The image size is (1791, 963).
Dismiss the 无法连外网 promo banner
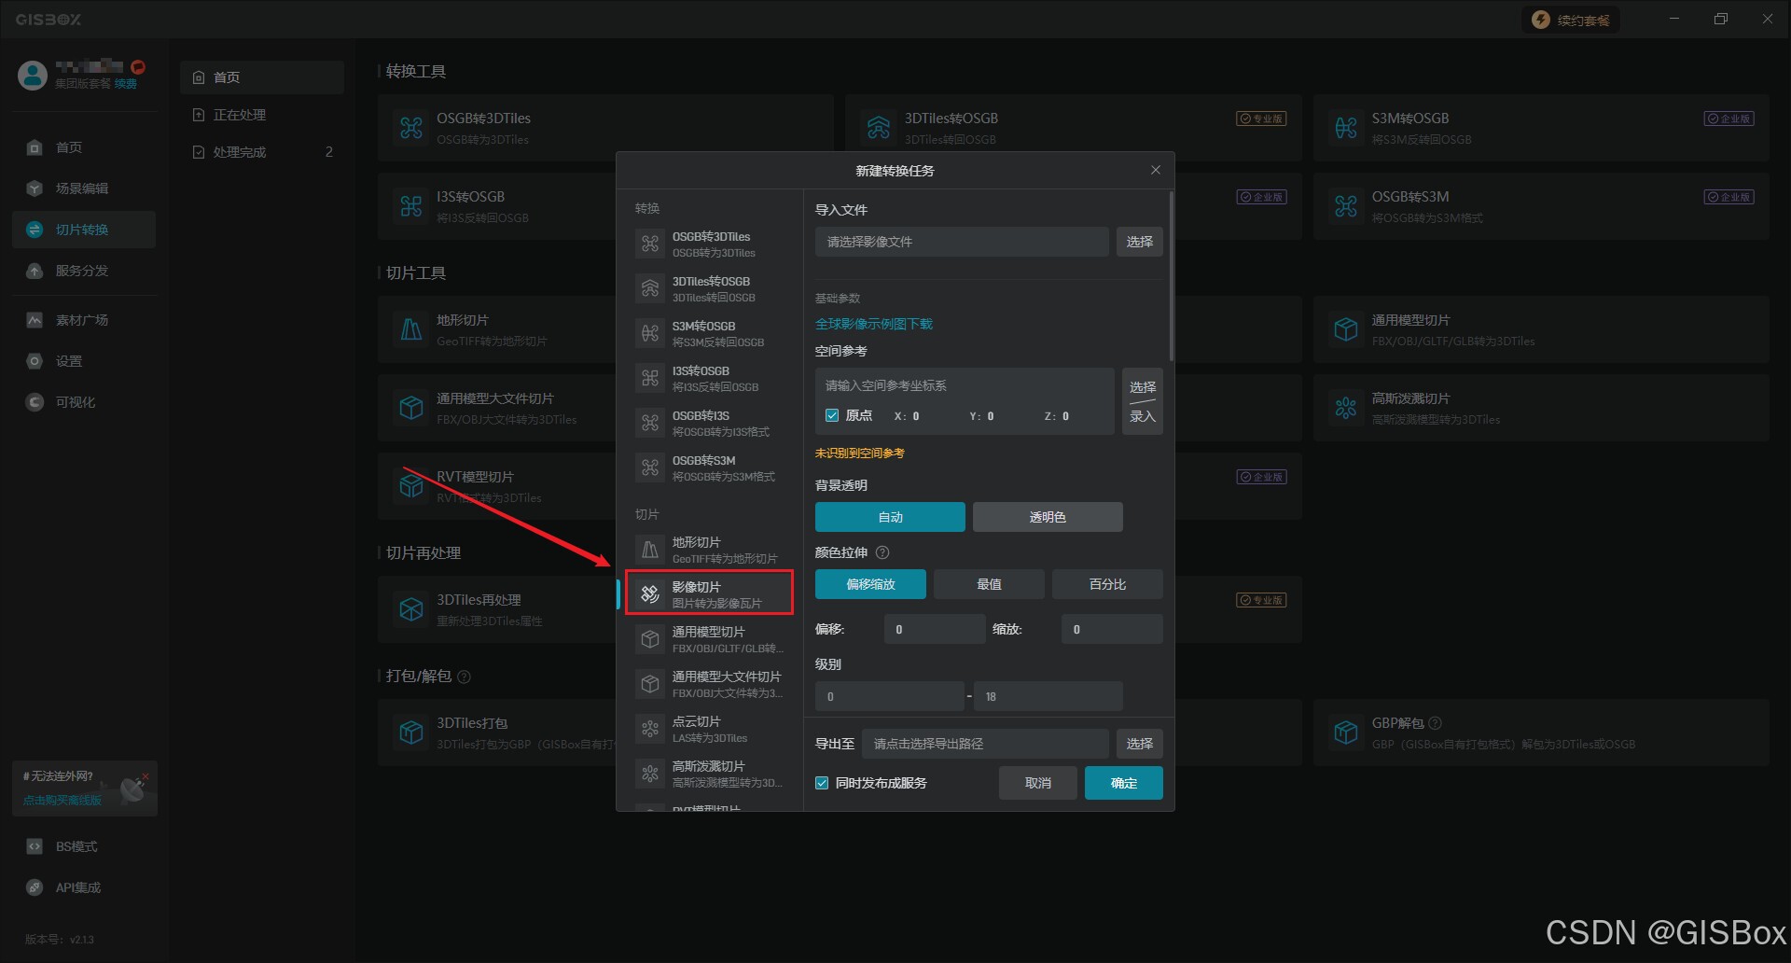[146, 776]
